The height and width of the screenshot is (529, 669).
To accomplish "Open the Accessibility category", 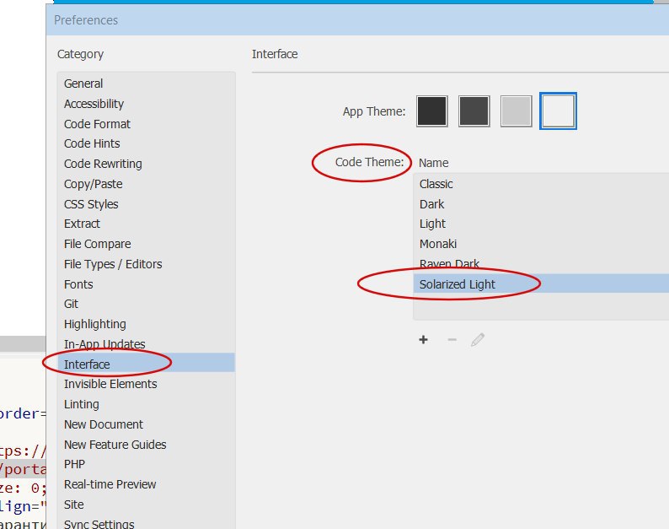I will click(x=94, y=104).
